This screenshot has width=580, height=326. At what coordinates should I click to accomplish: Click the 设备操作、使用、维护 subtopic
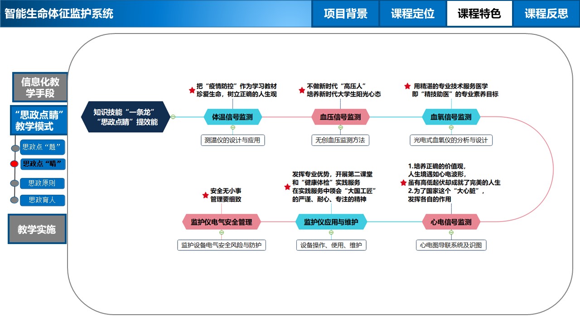click(x=331, y=245)
